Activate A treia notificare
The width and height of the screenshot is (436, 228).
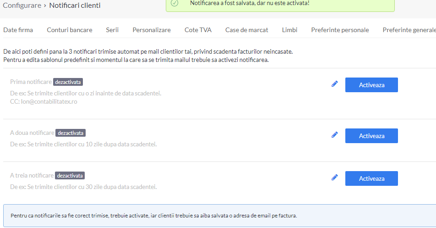click(x=371, y=178)
